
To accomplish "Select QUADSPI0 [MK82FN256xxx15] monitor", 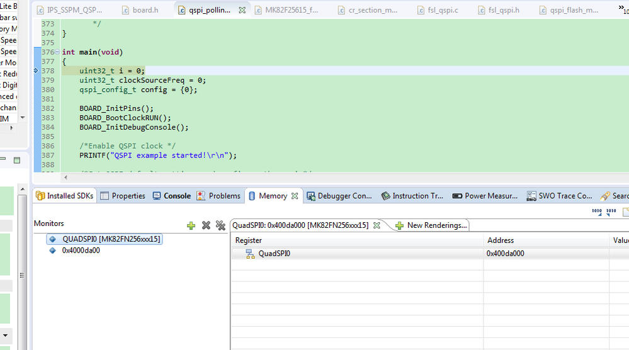I will (105, 239).
